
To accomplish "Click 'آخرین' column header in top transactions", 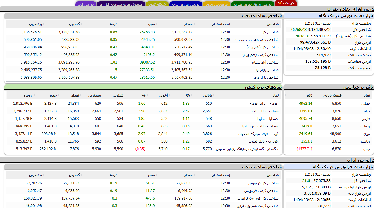I will tap(163, 96).
